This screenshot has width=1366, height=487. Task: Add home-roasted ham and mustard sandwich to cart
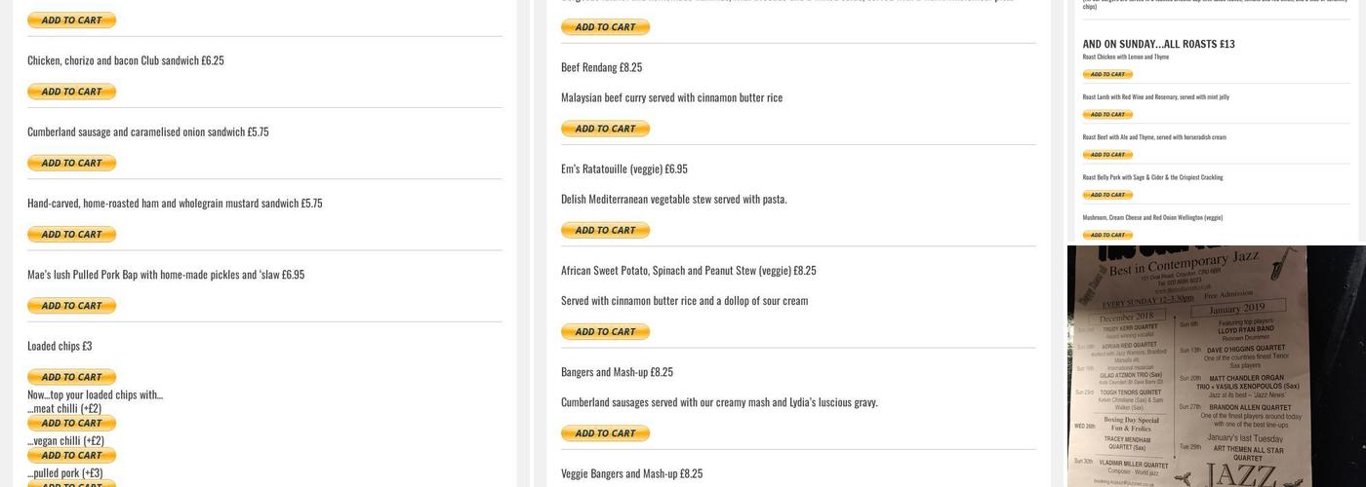point(71,234)
